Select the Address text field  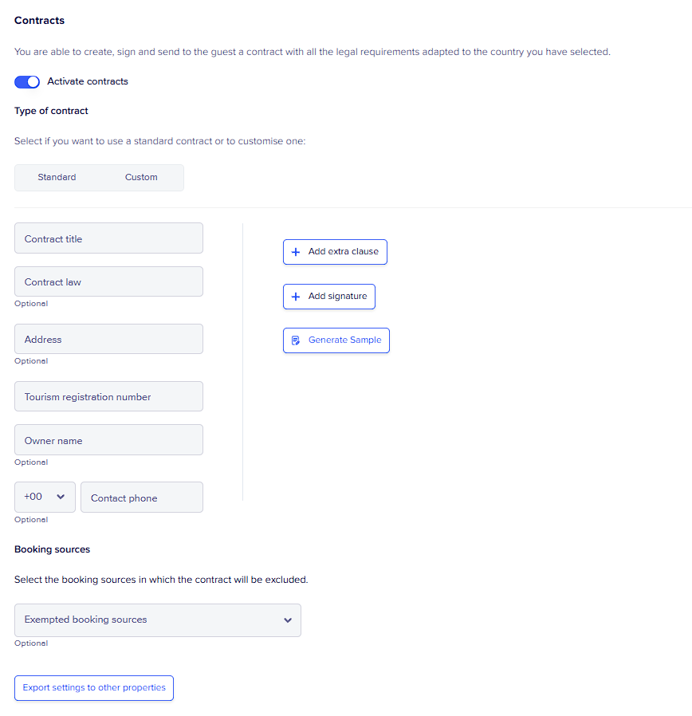pyautogui.click(x=108, y=340)
